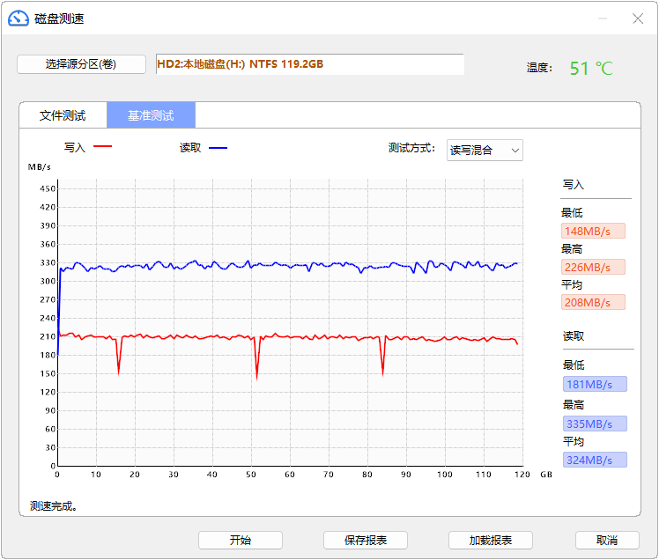Click the 51 ℃ temperature reading
This screenshot has height=560, width=659.
point(591,68)
